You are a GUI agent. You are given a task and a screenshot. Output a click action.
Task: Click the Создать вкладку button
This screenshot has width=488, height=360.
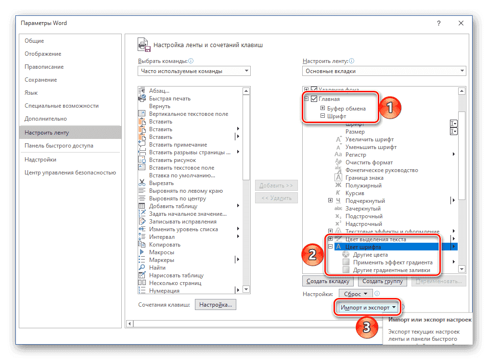328,281
